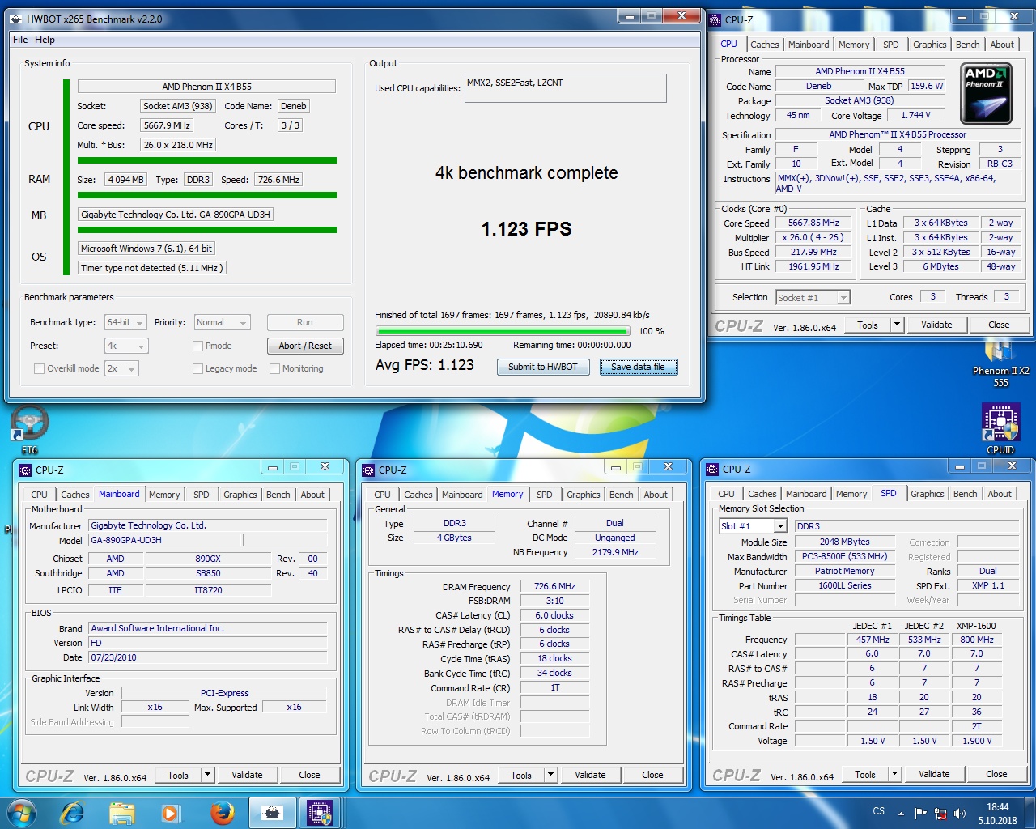Open volume control in system tray
Screen dimensions: 1036x829
coord(960,814)
